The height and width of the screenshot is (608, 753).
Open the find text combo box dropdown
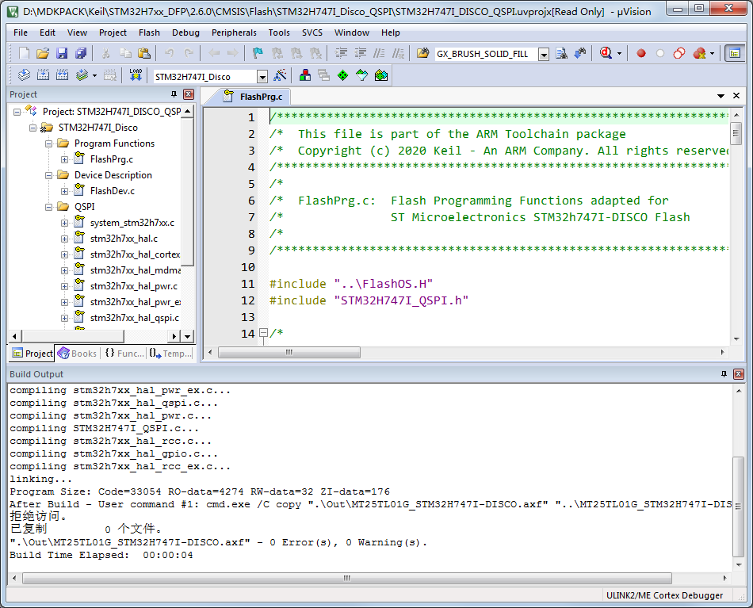pos(544,54)
